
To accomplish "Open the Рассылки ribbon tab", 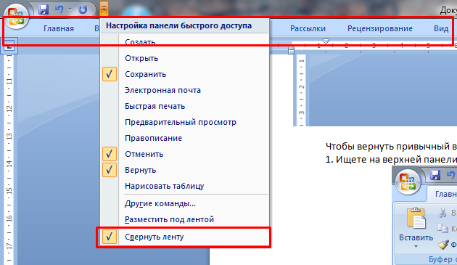I will (x=308, y=28).
